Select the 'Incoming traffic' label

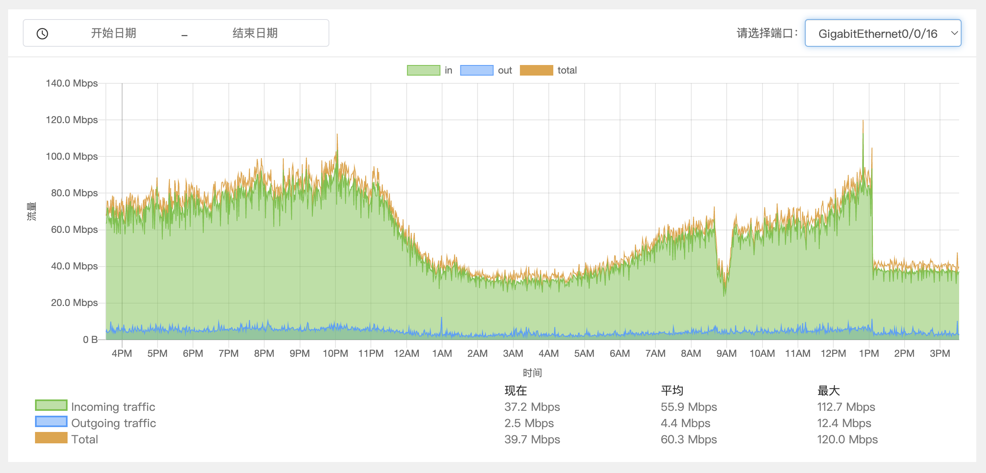pyautogui.click(x=113, y=407)
